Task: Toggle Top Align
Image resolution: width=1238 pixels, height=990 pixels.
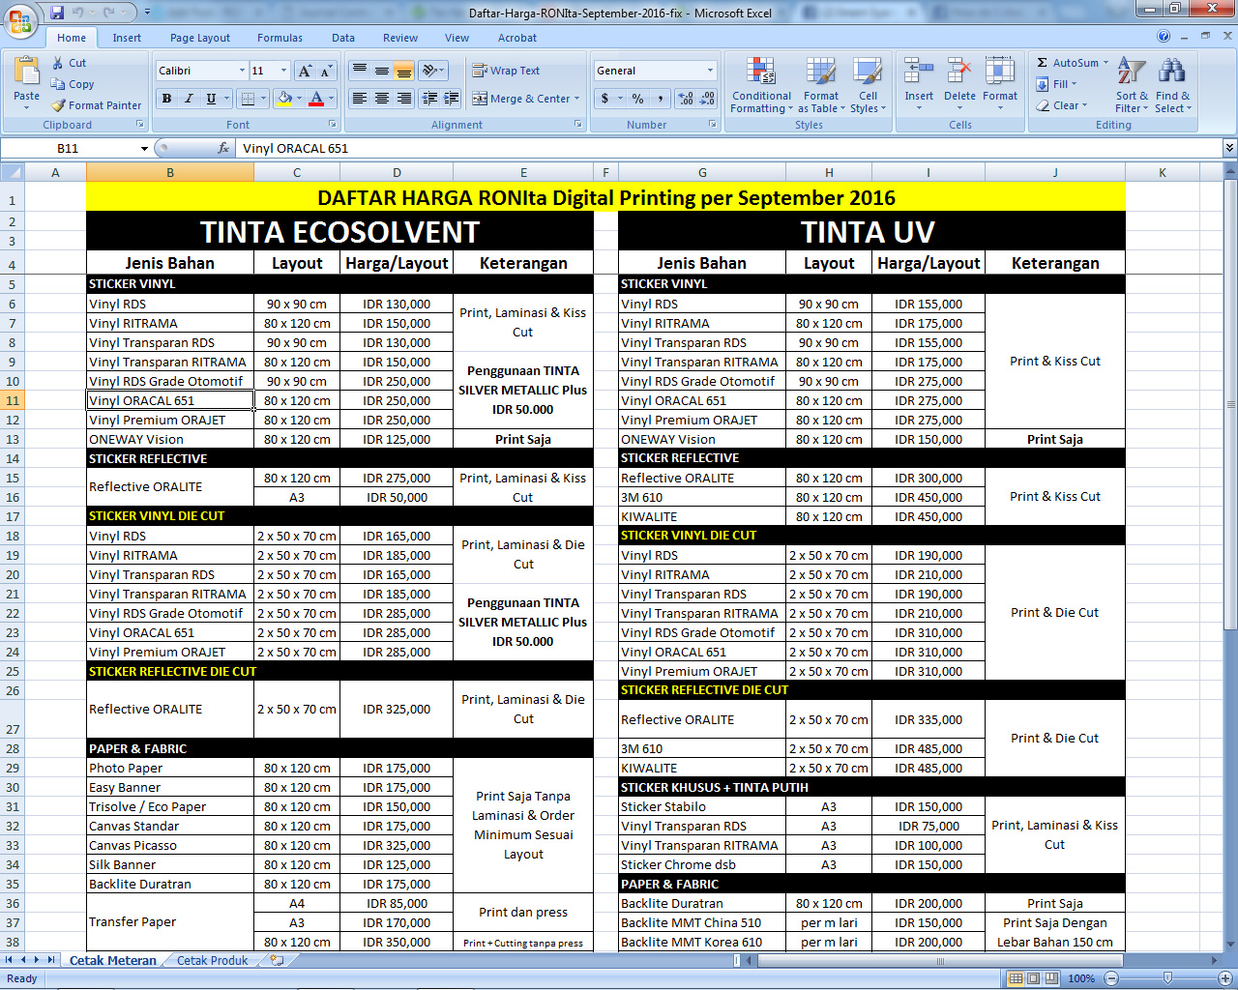Action: tap(360, 71)
